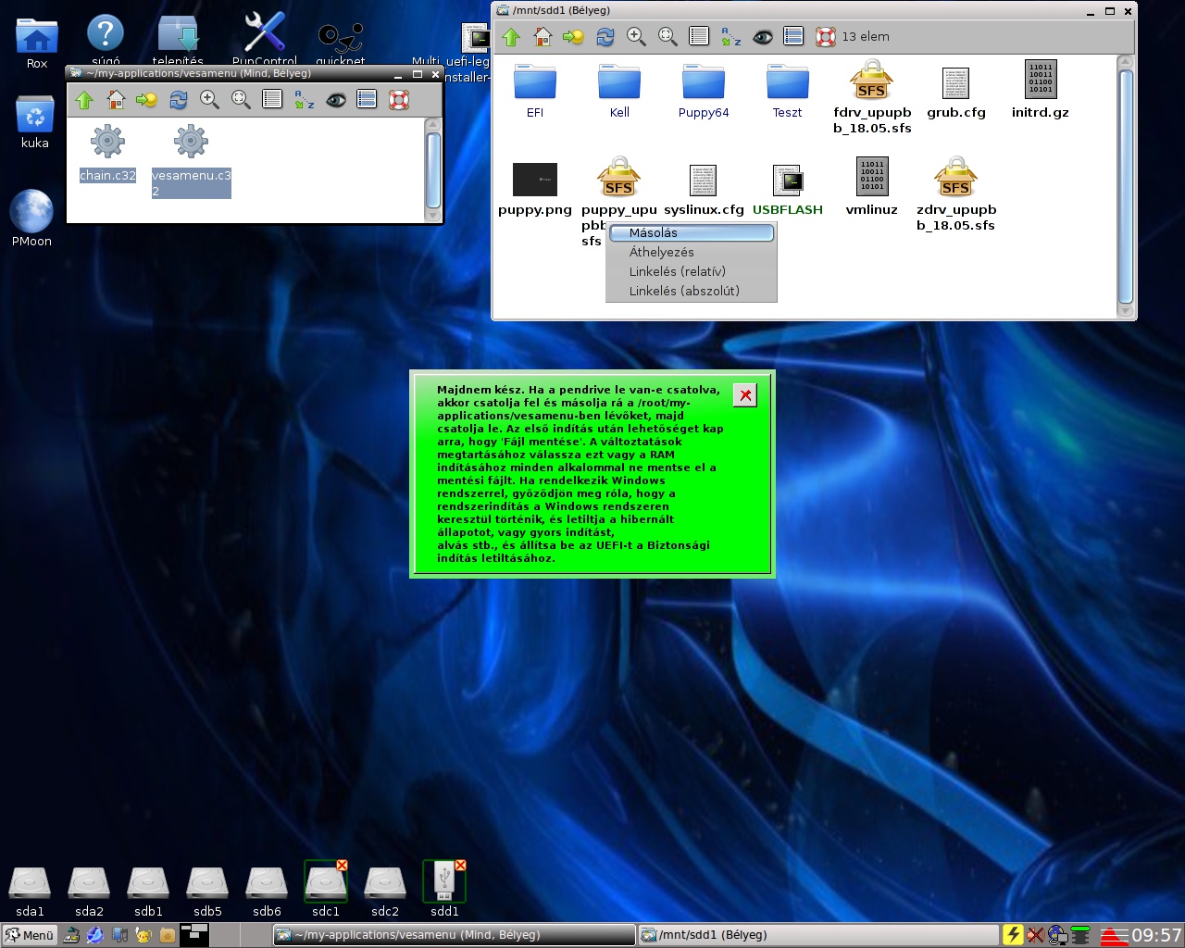
Task: Select Linkelés (relatív) menu entry
Action: (x=691, y=271)
